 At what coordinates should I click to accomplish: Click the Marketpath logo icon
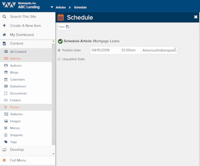click(9, 5)
